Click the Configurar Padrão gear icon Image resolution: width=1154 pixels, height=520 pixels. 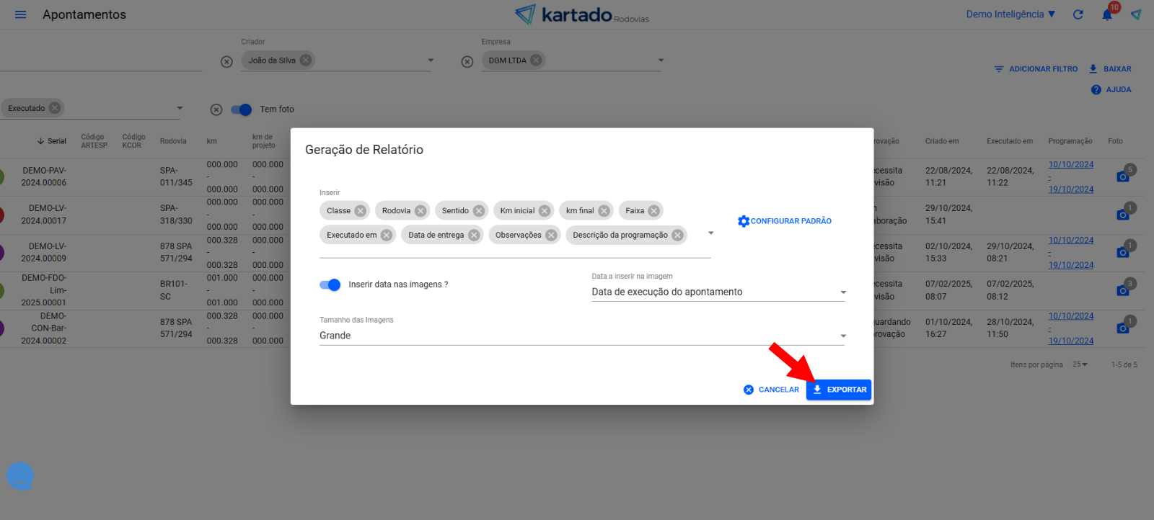[x=744, y=221]
